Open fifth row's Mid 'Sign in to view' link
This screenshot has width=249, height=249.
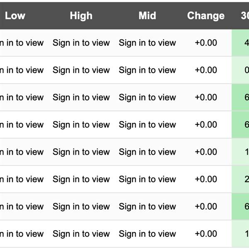coord(147,152)
